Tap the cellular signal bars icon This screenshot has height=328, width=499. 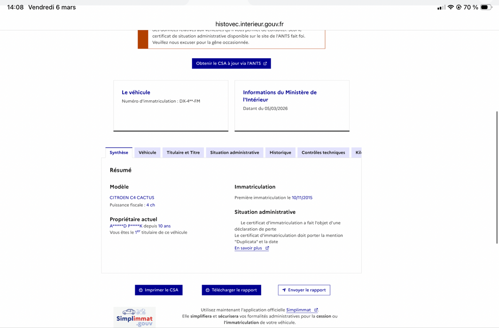tap(441, 7)
